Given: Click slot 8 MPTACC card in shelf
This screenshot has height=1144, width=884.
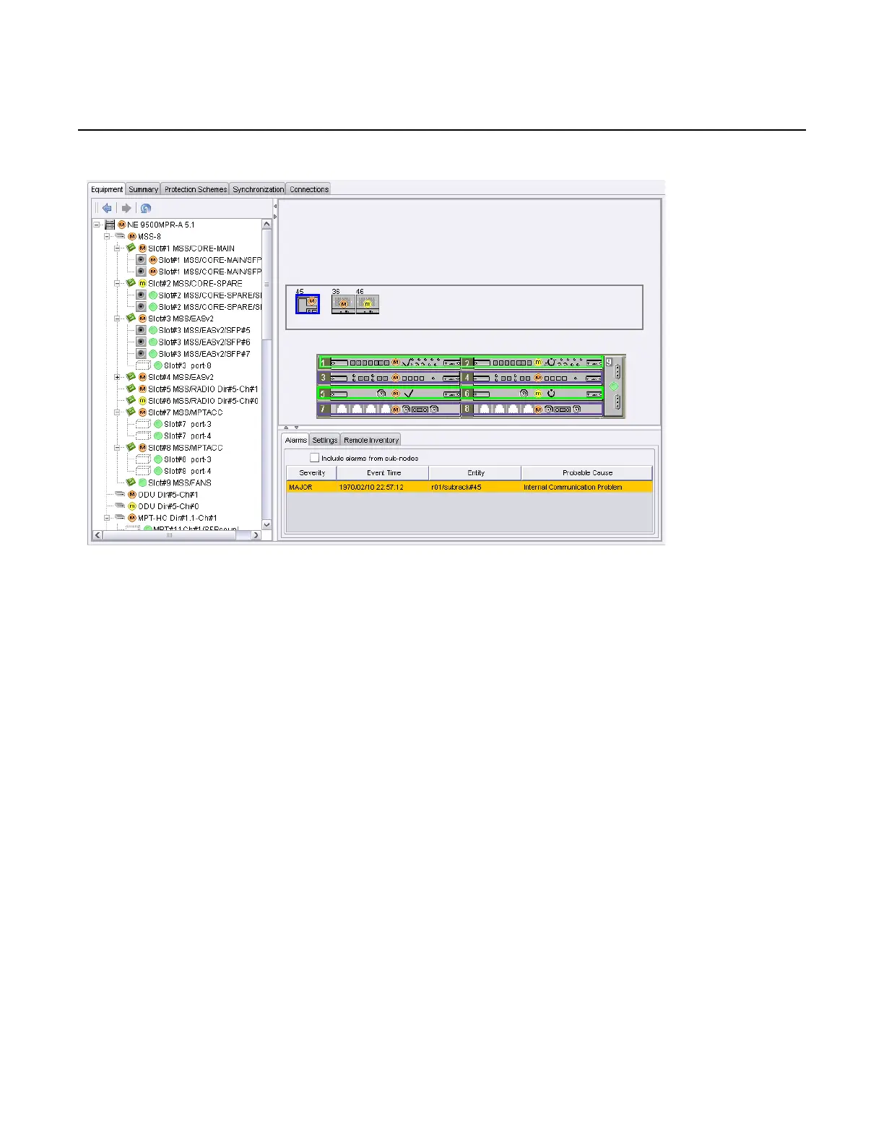Looking at the screenshot, I should click(x=532, y=409).
